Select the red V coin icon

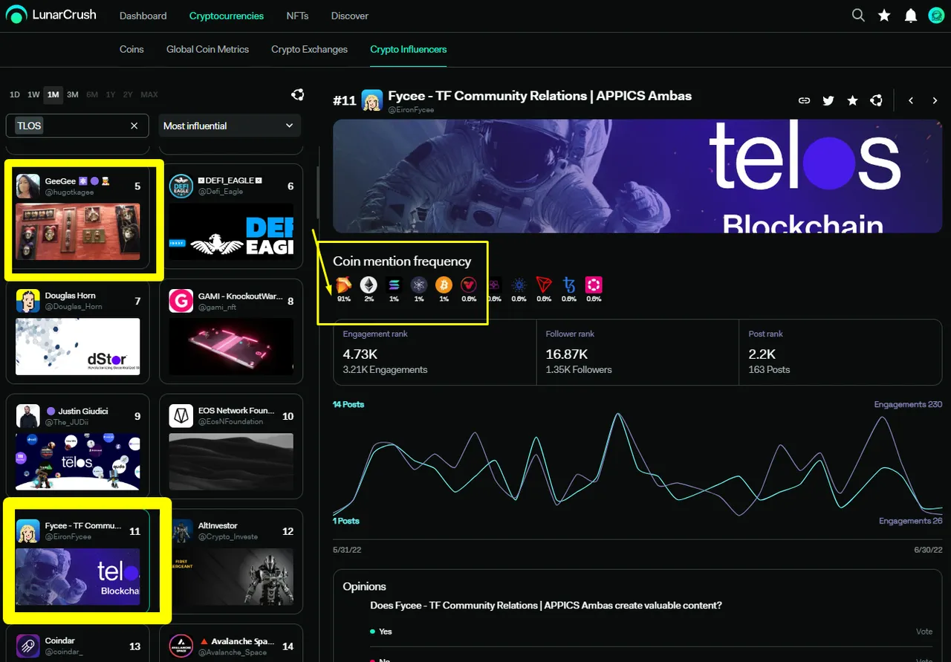point(469,285)
